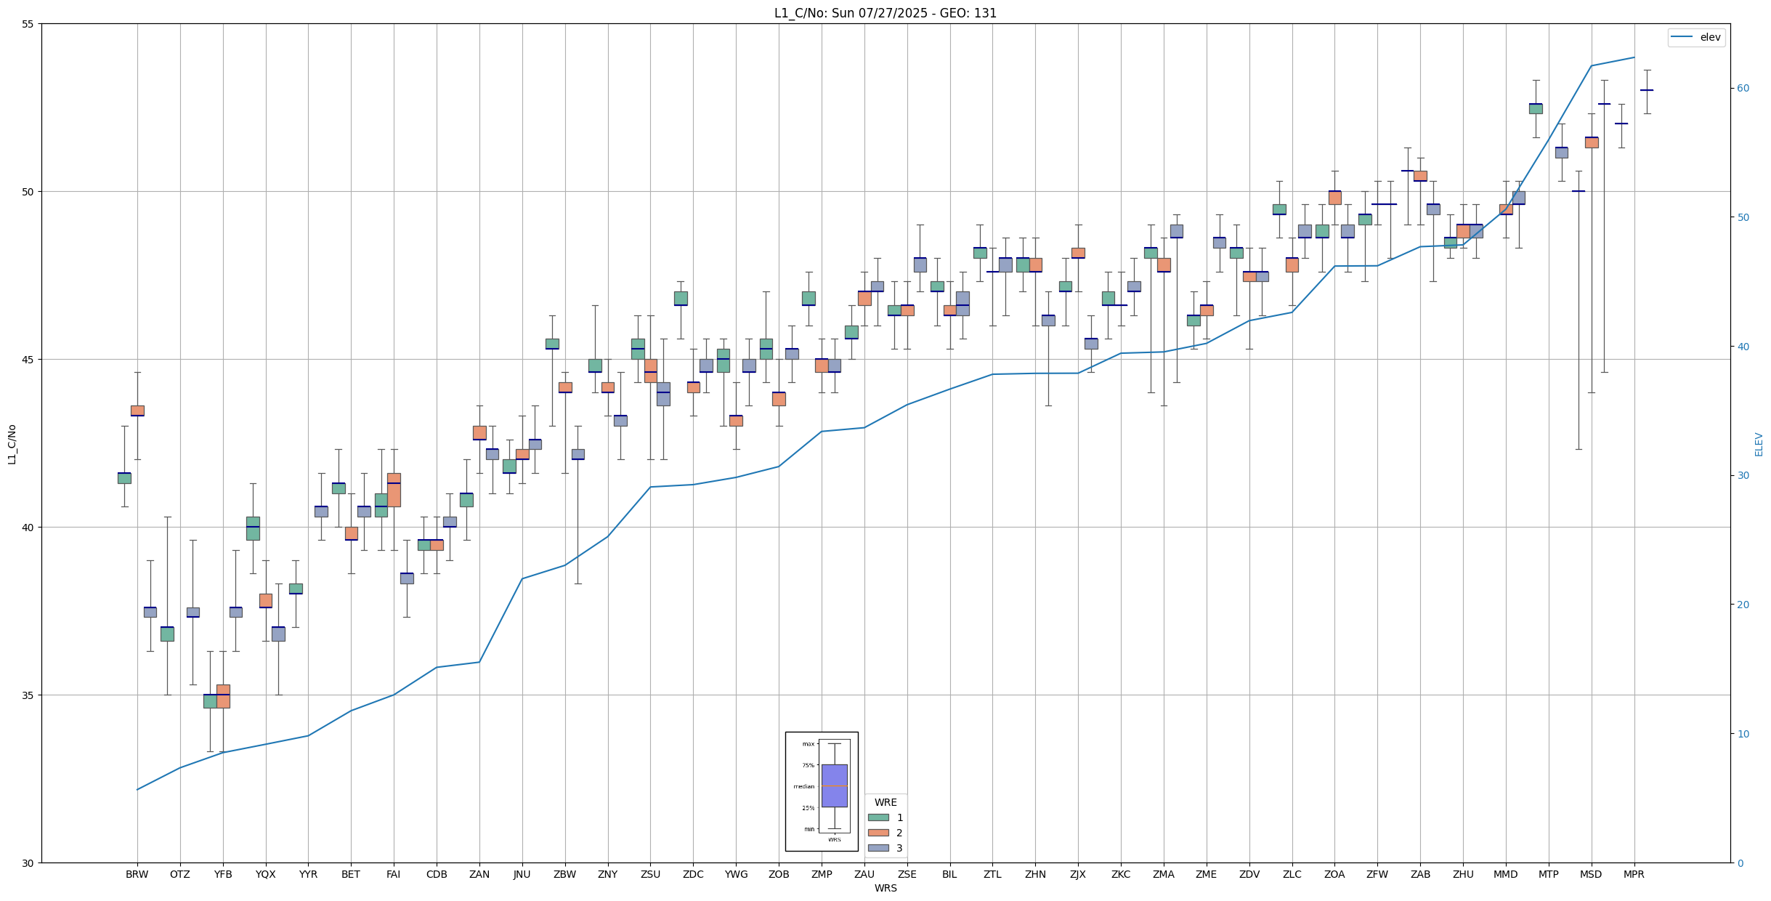Viewport: 1771px width, 901px height.
Task: Click the BRW station tick label
Action: point(137,874)
